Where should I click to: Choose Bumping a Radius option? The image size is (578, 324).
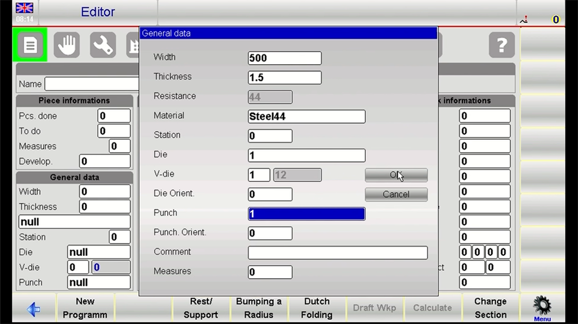click(x=258, y=308)
